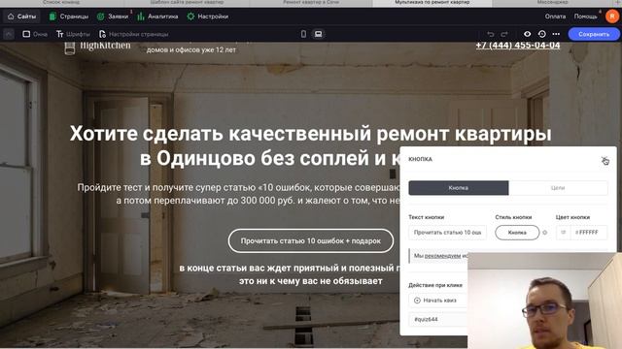Open button style settings gear

(x=545, y=233)
